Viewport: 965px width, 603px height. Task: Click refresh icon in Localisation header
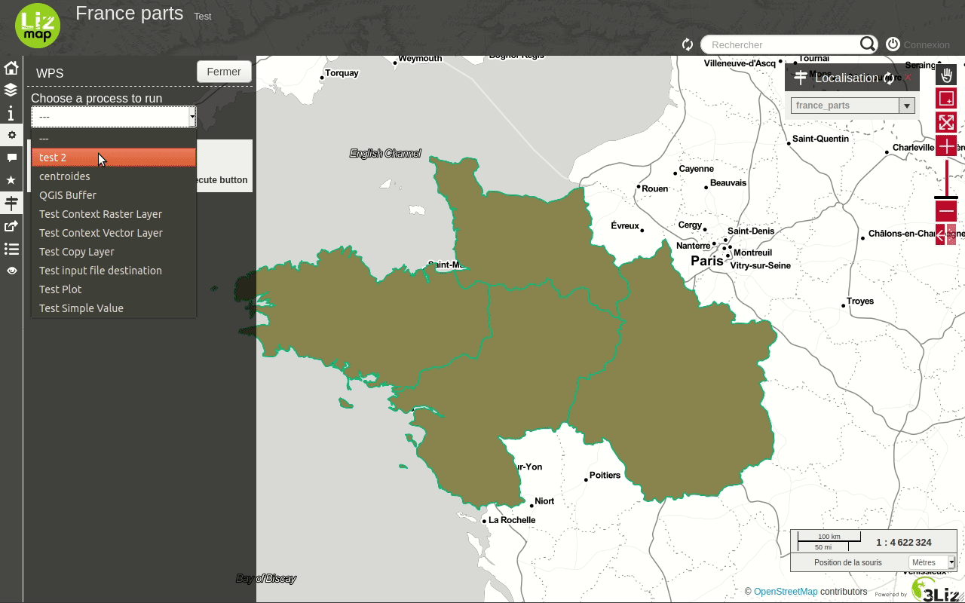[x=889, y=78]
